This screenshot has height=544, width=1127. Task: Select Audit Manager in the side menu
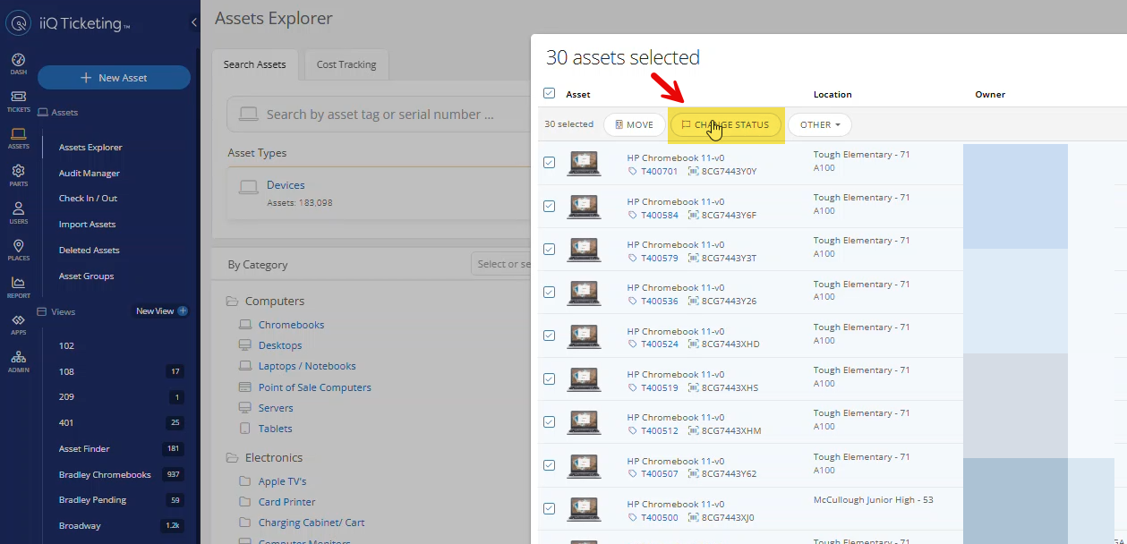tap(90, 174)
